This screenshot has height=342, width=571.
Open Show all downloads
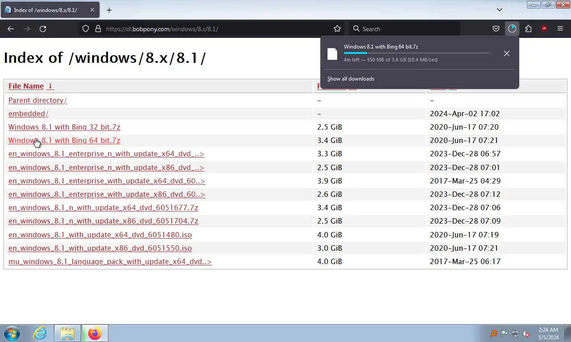click(x=351, y=79)
